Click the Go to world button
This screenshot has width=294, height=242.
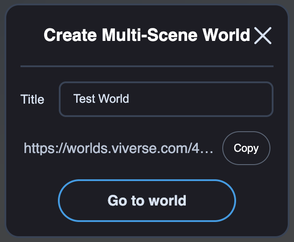click(147, 201)
